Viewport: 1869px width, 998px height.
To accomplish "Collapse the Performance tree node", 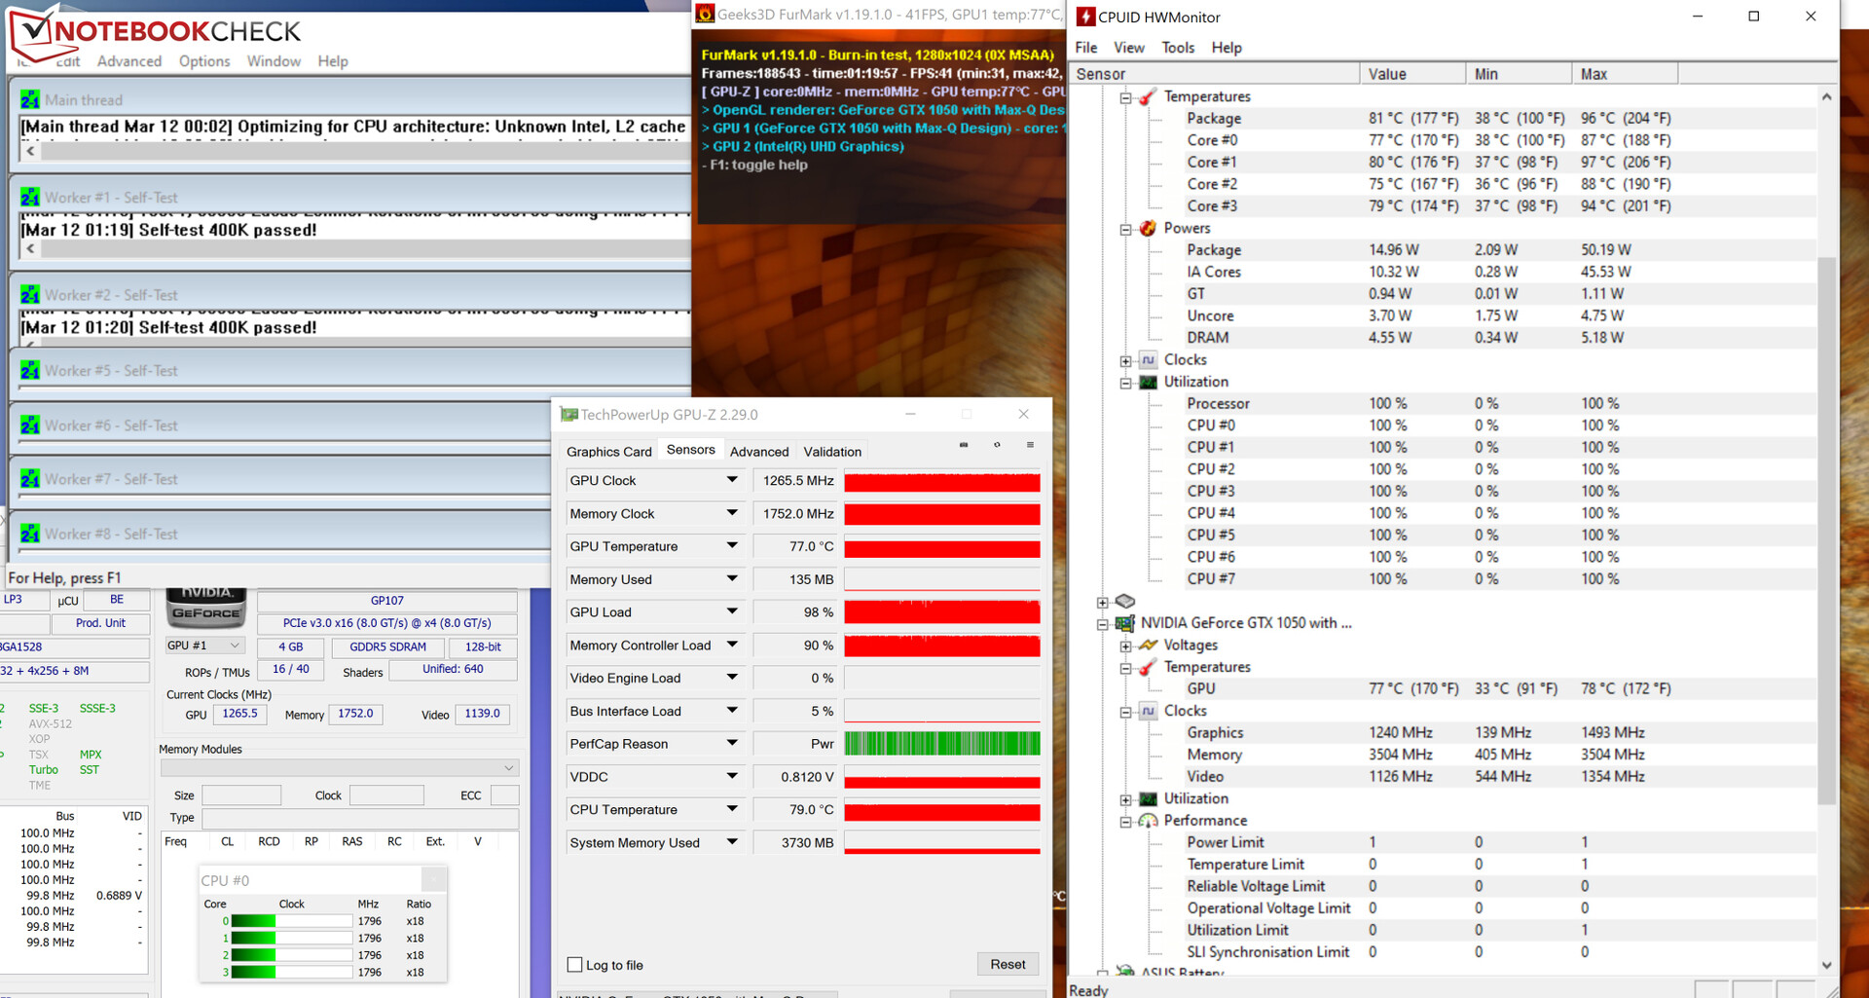I will point(1125,822).
